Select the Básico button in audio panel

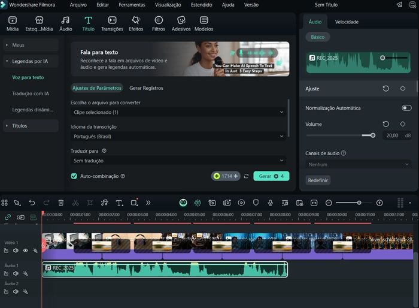317,37
